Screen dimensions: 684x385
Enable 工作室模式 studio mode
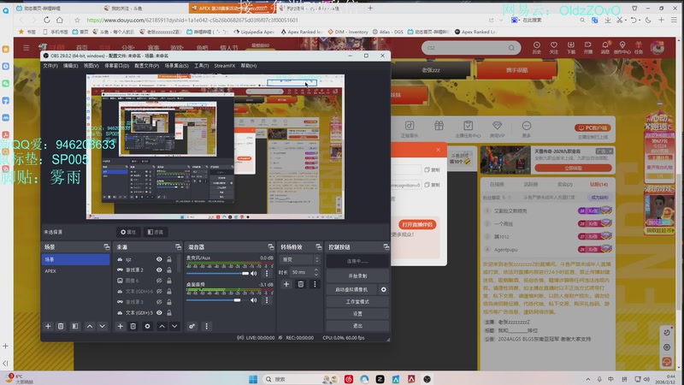click(357, 302)
